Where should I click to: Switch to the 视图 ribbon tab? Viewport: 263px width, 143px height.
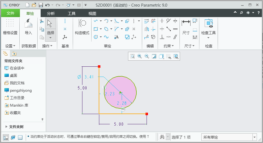92,14
